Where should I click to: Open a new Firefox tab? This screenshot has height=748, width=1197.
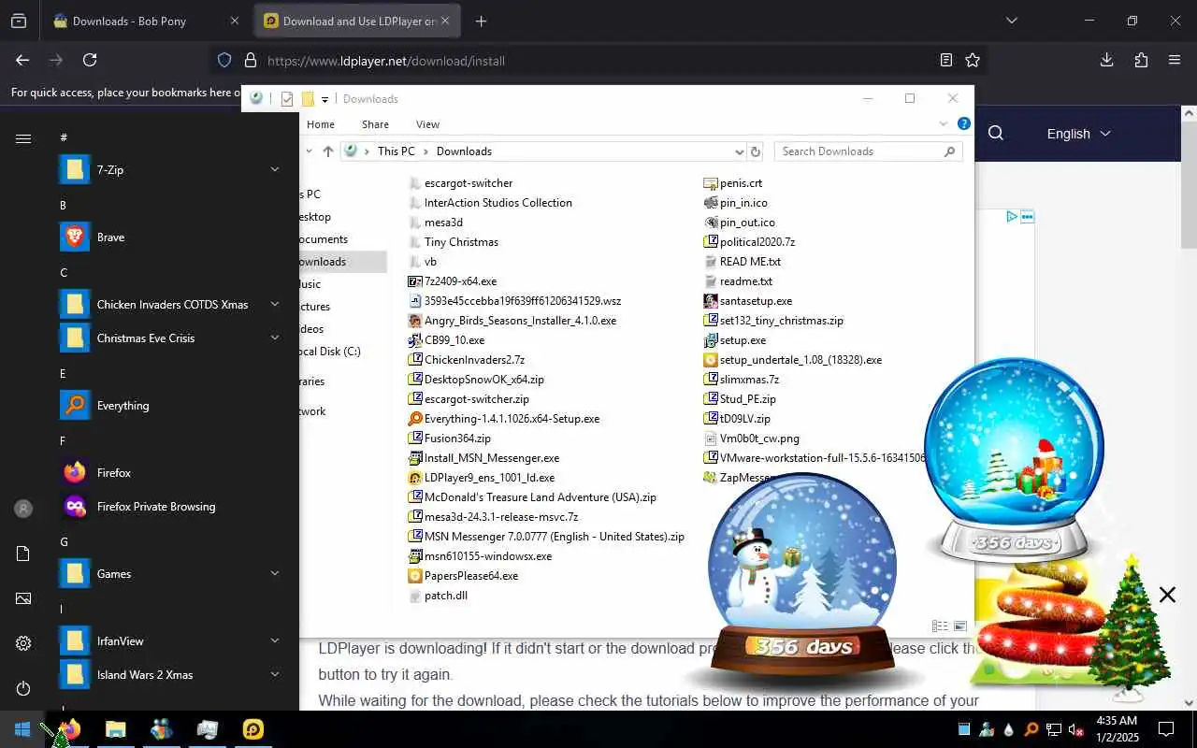tap(481, 21)
